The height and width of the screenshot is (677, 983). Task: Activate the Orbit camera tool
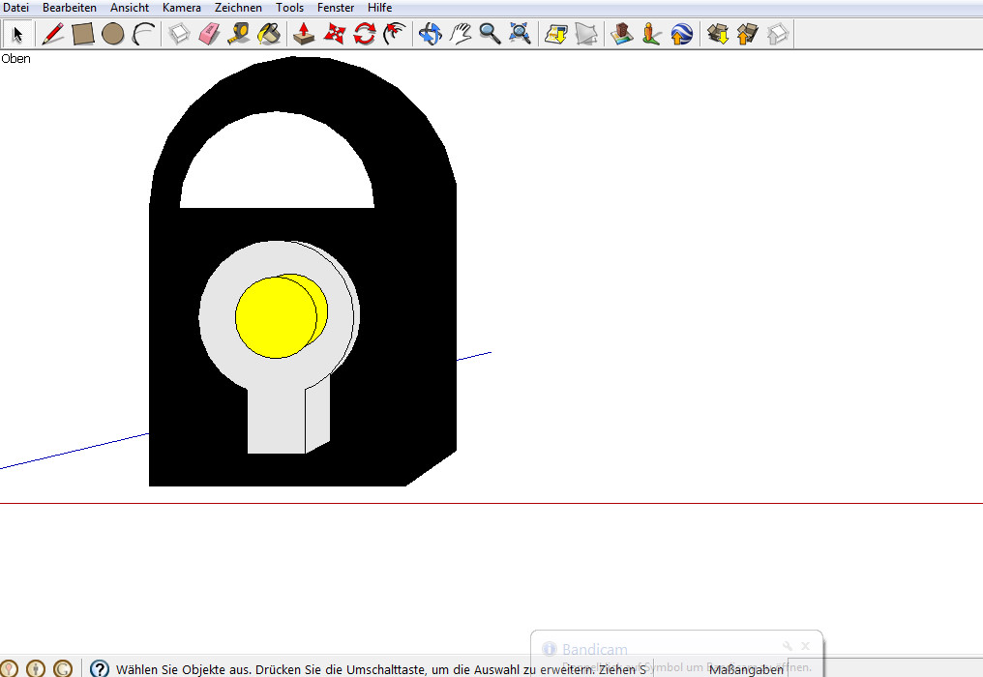[x=430, y=34]
